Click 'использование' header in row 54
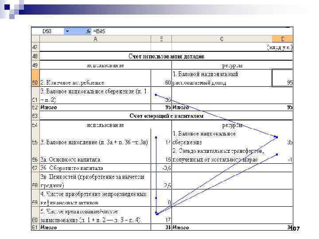Image resolution: width=319 pixels, height=239 pixels. (105, 125)
